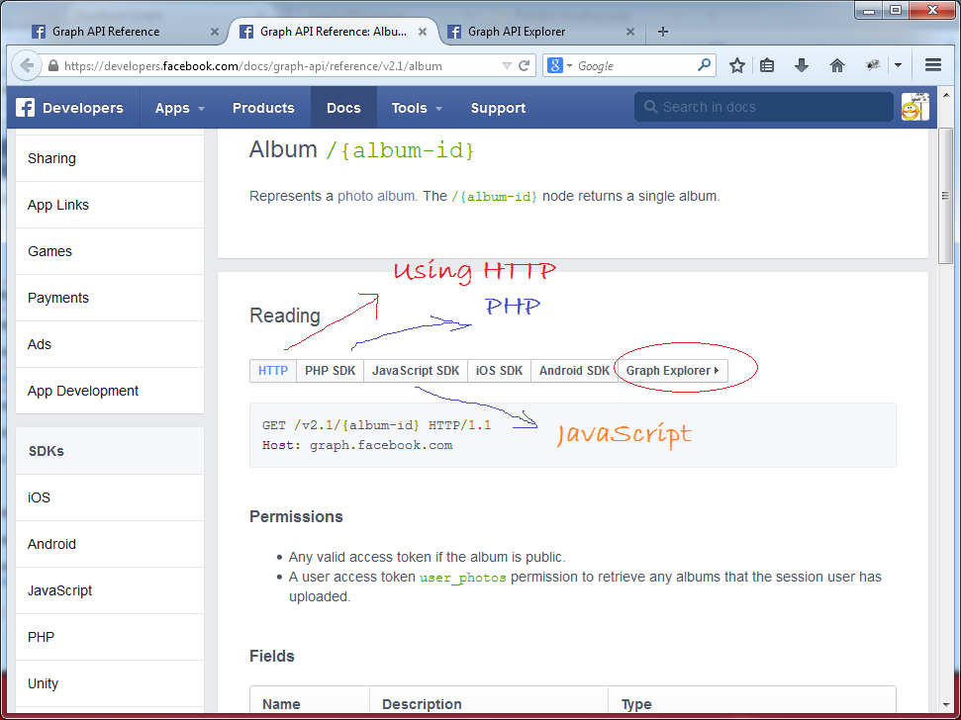This screenshot has width=961, height=720.
Task: Close the Graph API Explorer tab
Action: [630, 32]
